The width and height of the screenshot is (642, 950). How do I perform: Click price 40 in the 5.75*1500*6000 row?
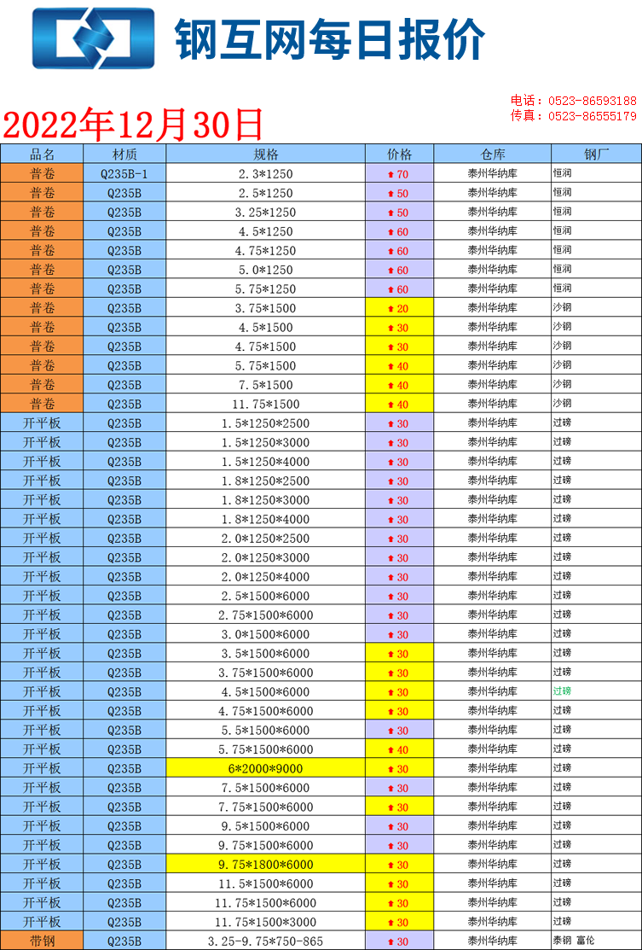399,749
